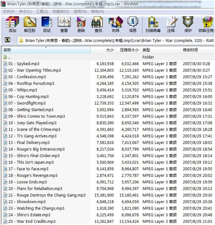The image size is (215, 225).
Task: Open the 帮助(H) menu
Action: tap(97, 11)
